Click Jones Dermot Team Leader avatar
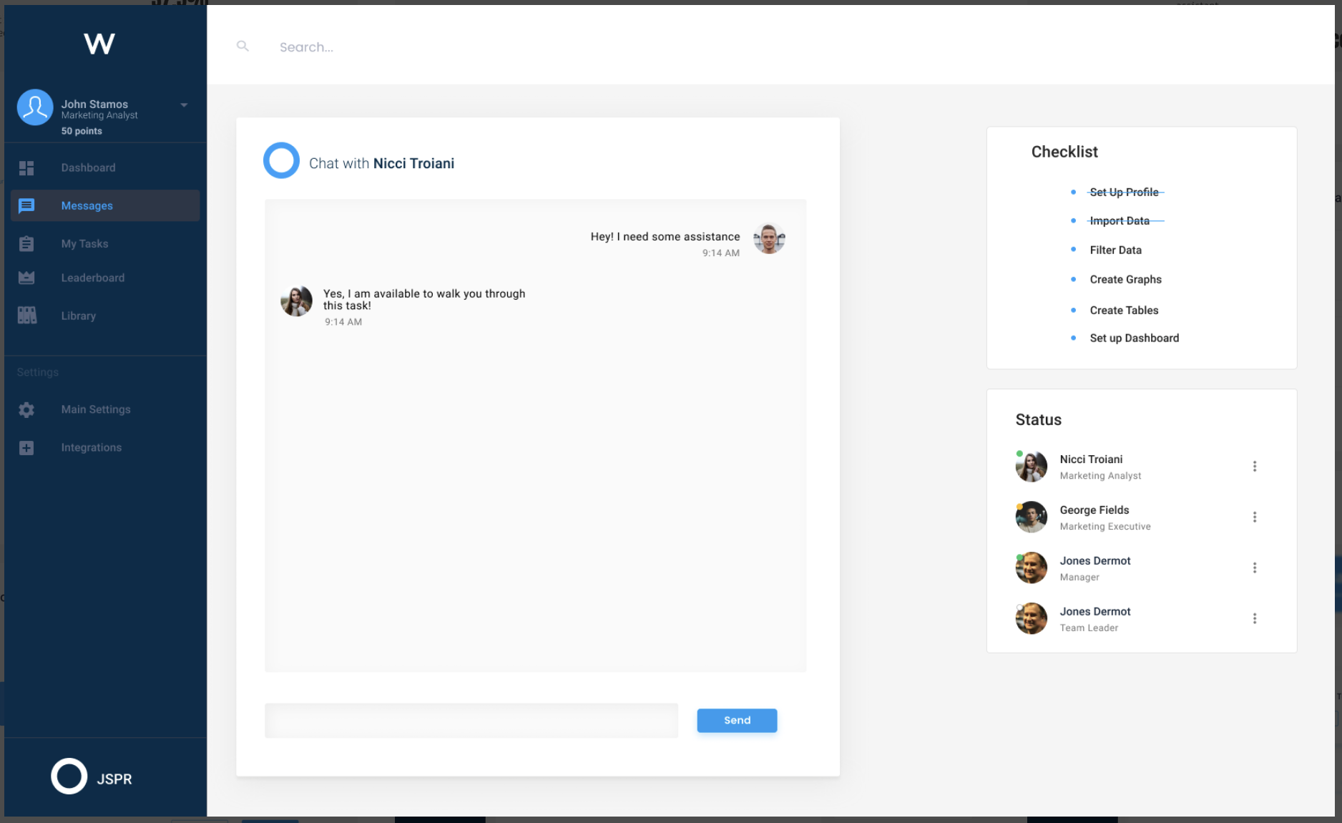 pyautogui.click(x=1032, y=619)
